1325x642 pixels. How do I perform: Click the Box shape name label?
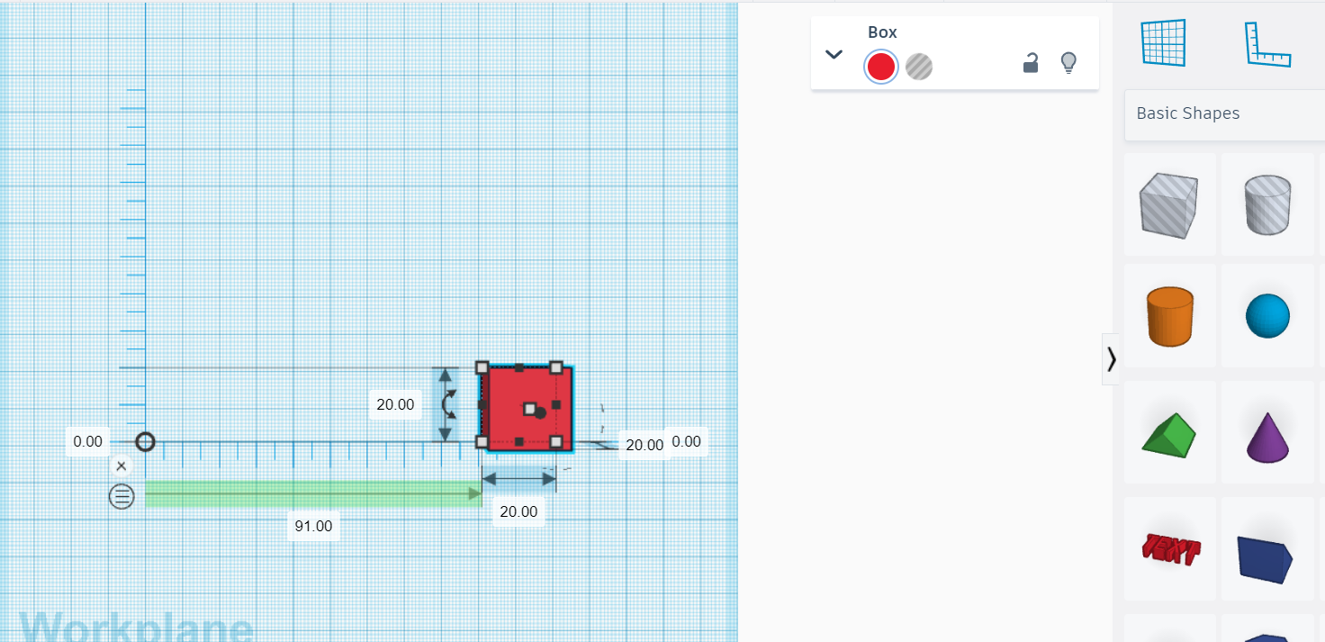[x=882, y=32]
